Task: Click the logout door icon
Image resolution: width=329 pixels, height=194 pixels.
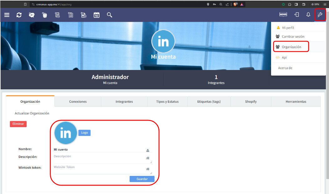Action: (296, 15)
